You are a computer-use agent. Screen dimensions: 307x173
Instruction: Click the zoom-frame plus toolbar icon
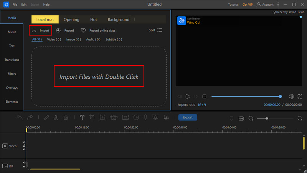(x=102, y=117)
